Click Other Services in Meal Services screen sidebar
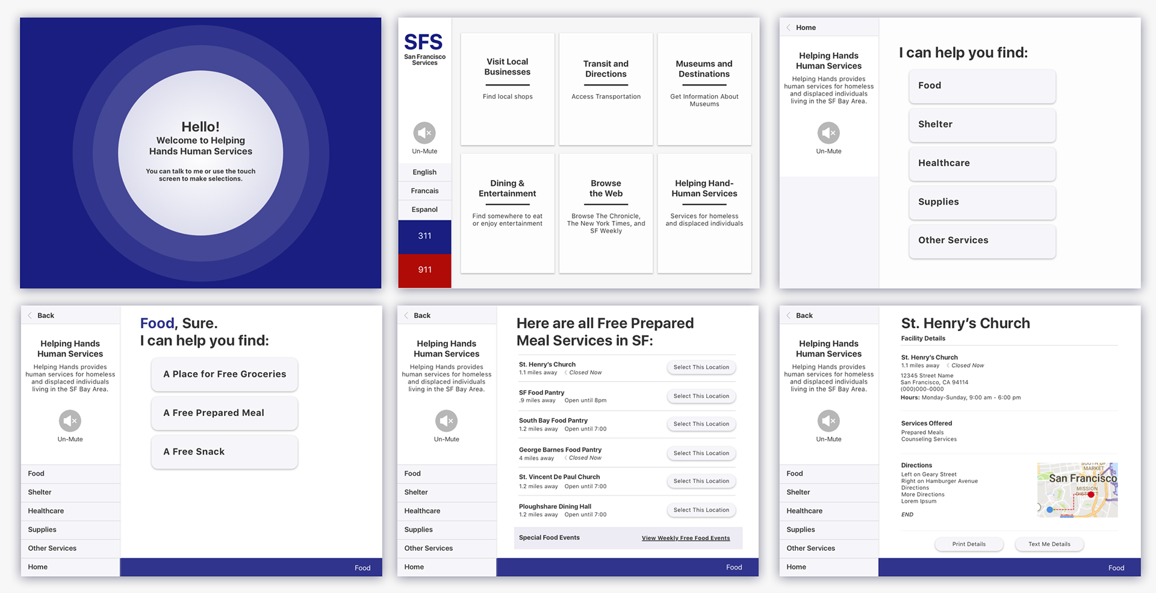 click(447, 548)
